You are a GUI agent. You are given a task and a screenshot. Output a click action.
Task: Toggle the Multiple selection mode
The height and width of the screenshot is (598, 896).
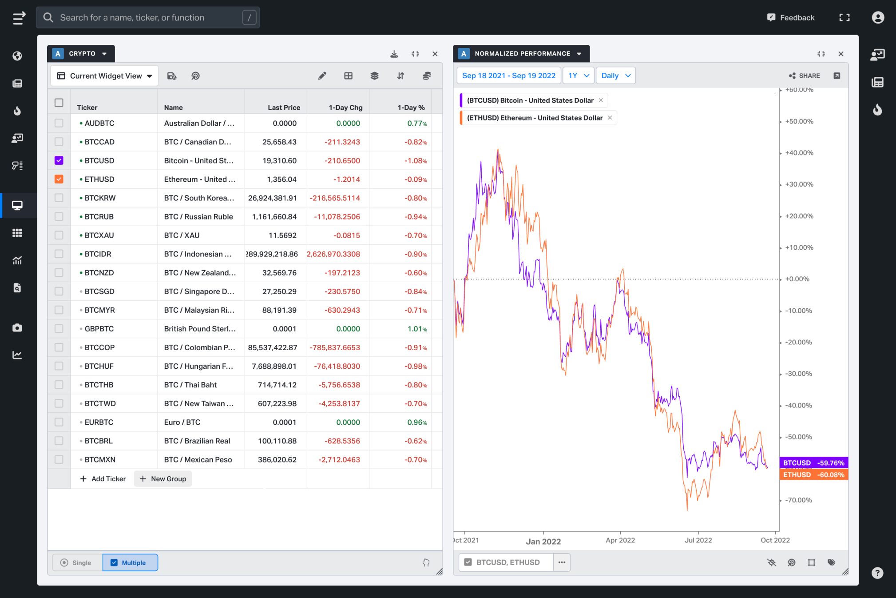pos(130,562)
